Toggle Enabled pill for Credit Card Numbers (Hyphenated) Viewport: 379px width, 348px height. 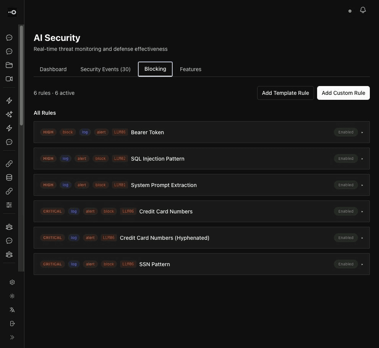pyautogui.click(x=346, y=237)
